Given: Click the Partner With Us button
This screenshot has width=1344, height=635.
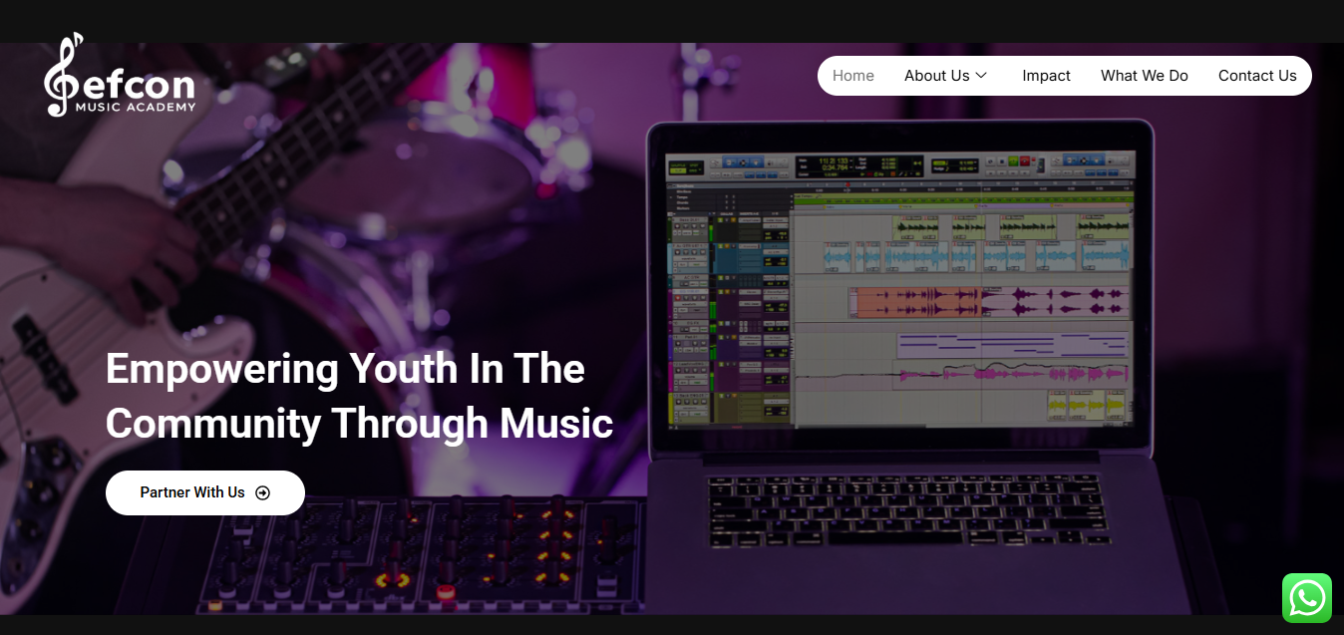Looking at the screenshot, I should tap(205, 492).
